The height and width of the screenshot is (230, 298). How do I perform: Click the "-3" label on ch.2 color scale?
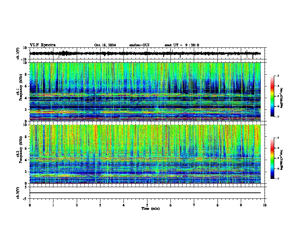click(x=277, y=138)
